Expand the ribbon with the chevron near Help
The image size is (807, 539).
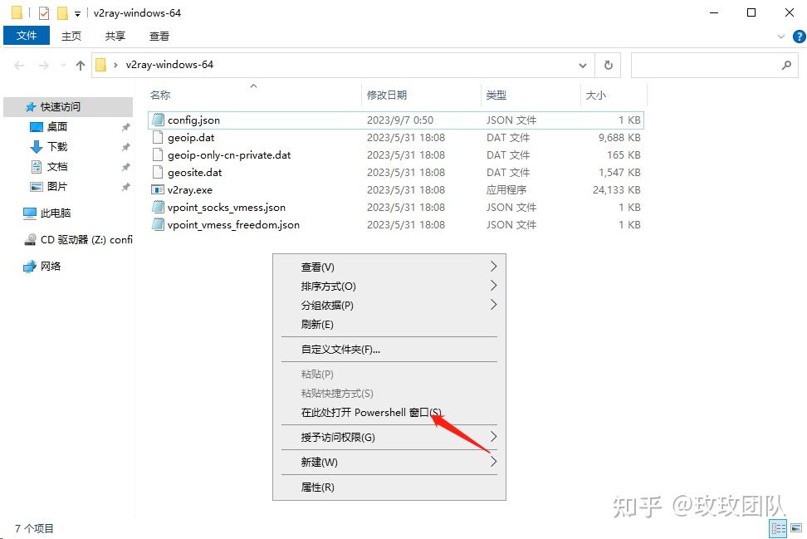click(x=781, y=36)
